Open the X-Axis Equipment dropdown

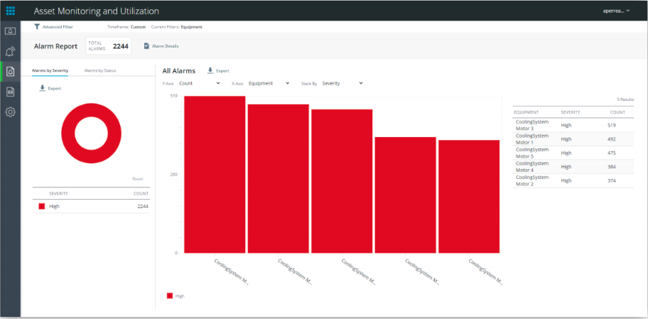[269, 83]
